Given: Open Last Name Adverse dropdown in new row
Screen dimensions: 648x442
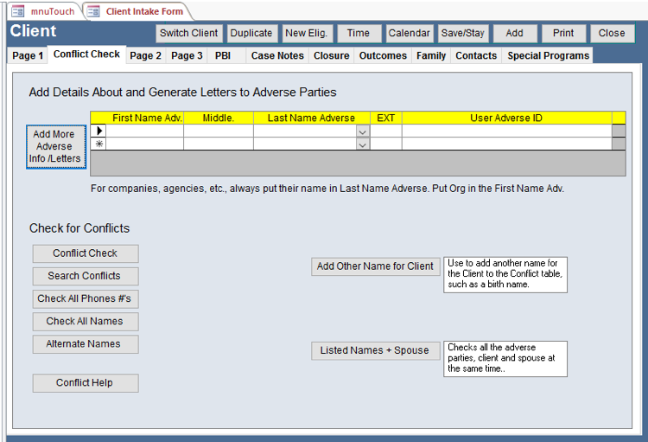Looking at the screenshot, I should [x=363, y=144].
